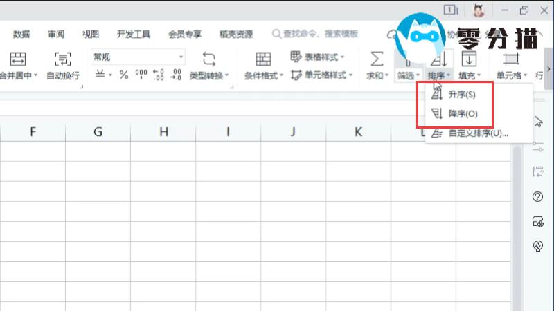Click the 求和 AutoSum sigma icon

pyautogui.click(x=377, y=59)
